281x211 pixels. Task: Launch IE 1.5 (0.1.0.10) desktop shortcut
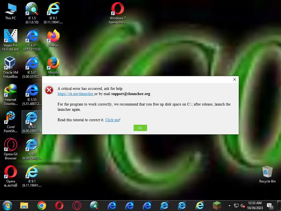32,13
